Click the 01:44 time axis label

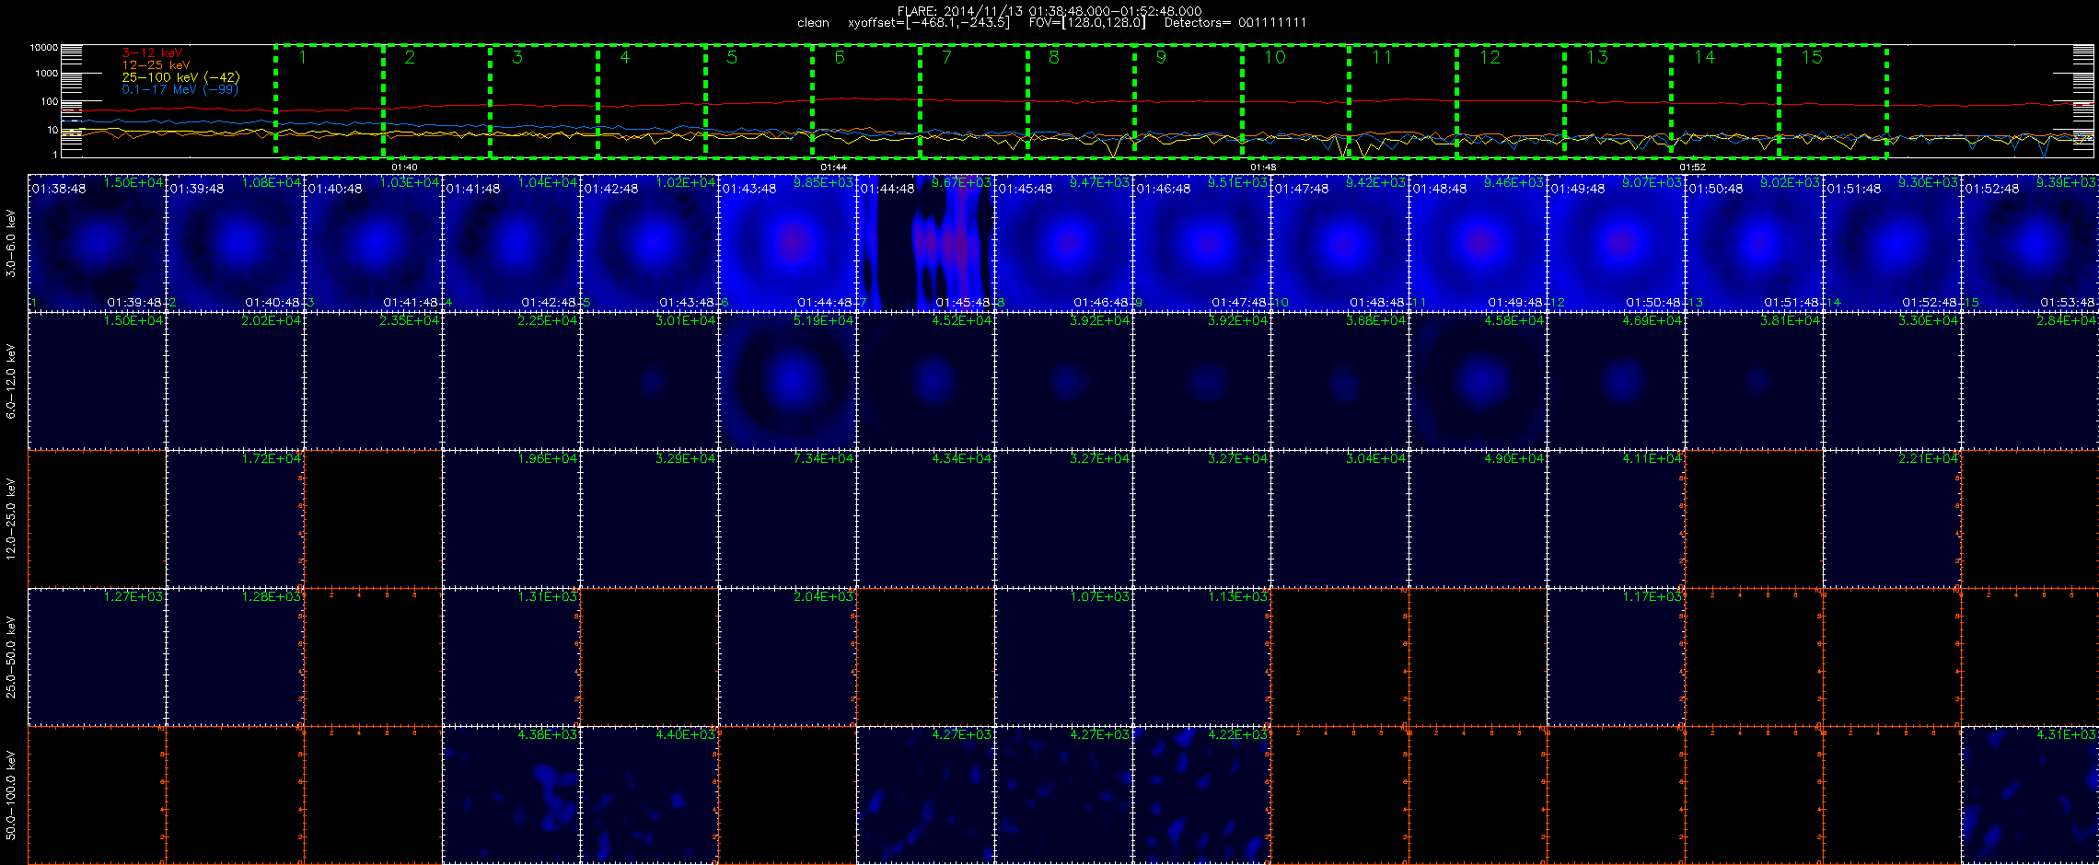click(x=833, y=167)
